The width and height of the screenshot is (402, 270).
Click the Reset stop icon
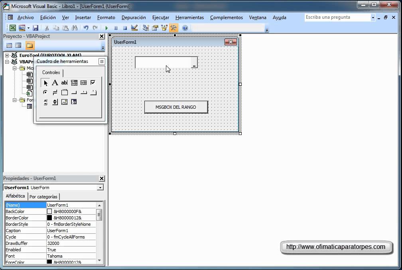point(125,28)
